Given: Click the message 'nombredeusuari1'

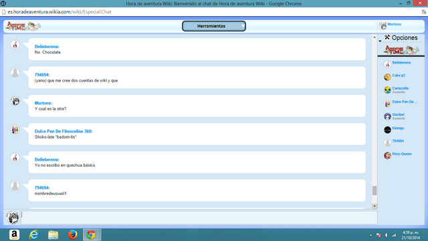Looking at the screenshot, I should 51,193.
